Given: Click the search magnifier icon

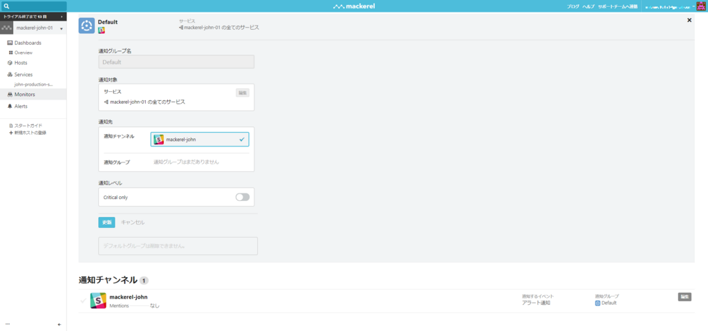Looking at the screenshot, I should [x=6, y=6].
